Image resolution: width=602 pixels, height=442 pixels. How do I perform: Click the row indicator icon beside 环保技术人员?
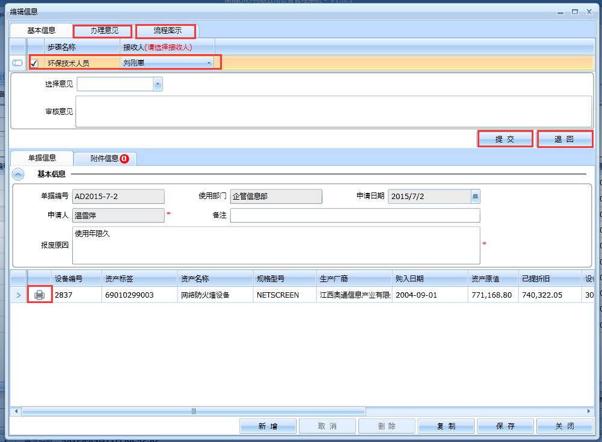[x=18, y=63]
